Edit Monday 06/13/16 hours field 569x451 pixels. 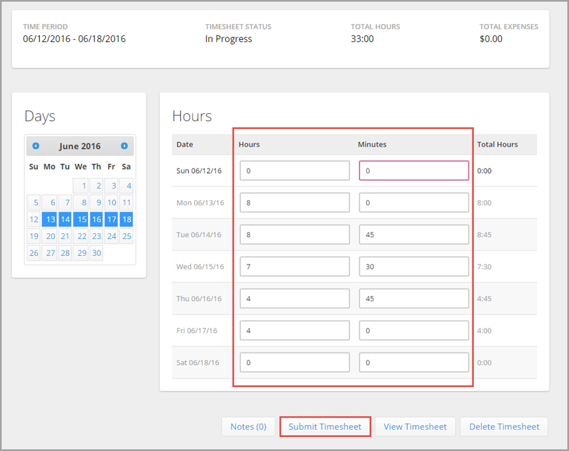pos(295,203)
